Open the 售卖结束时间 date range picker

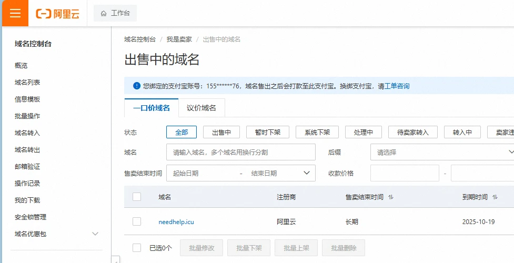click(240, 173)
